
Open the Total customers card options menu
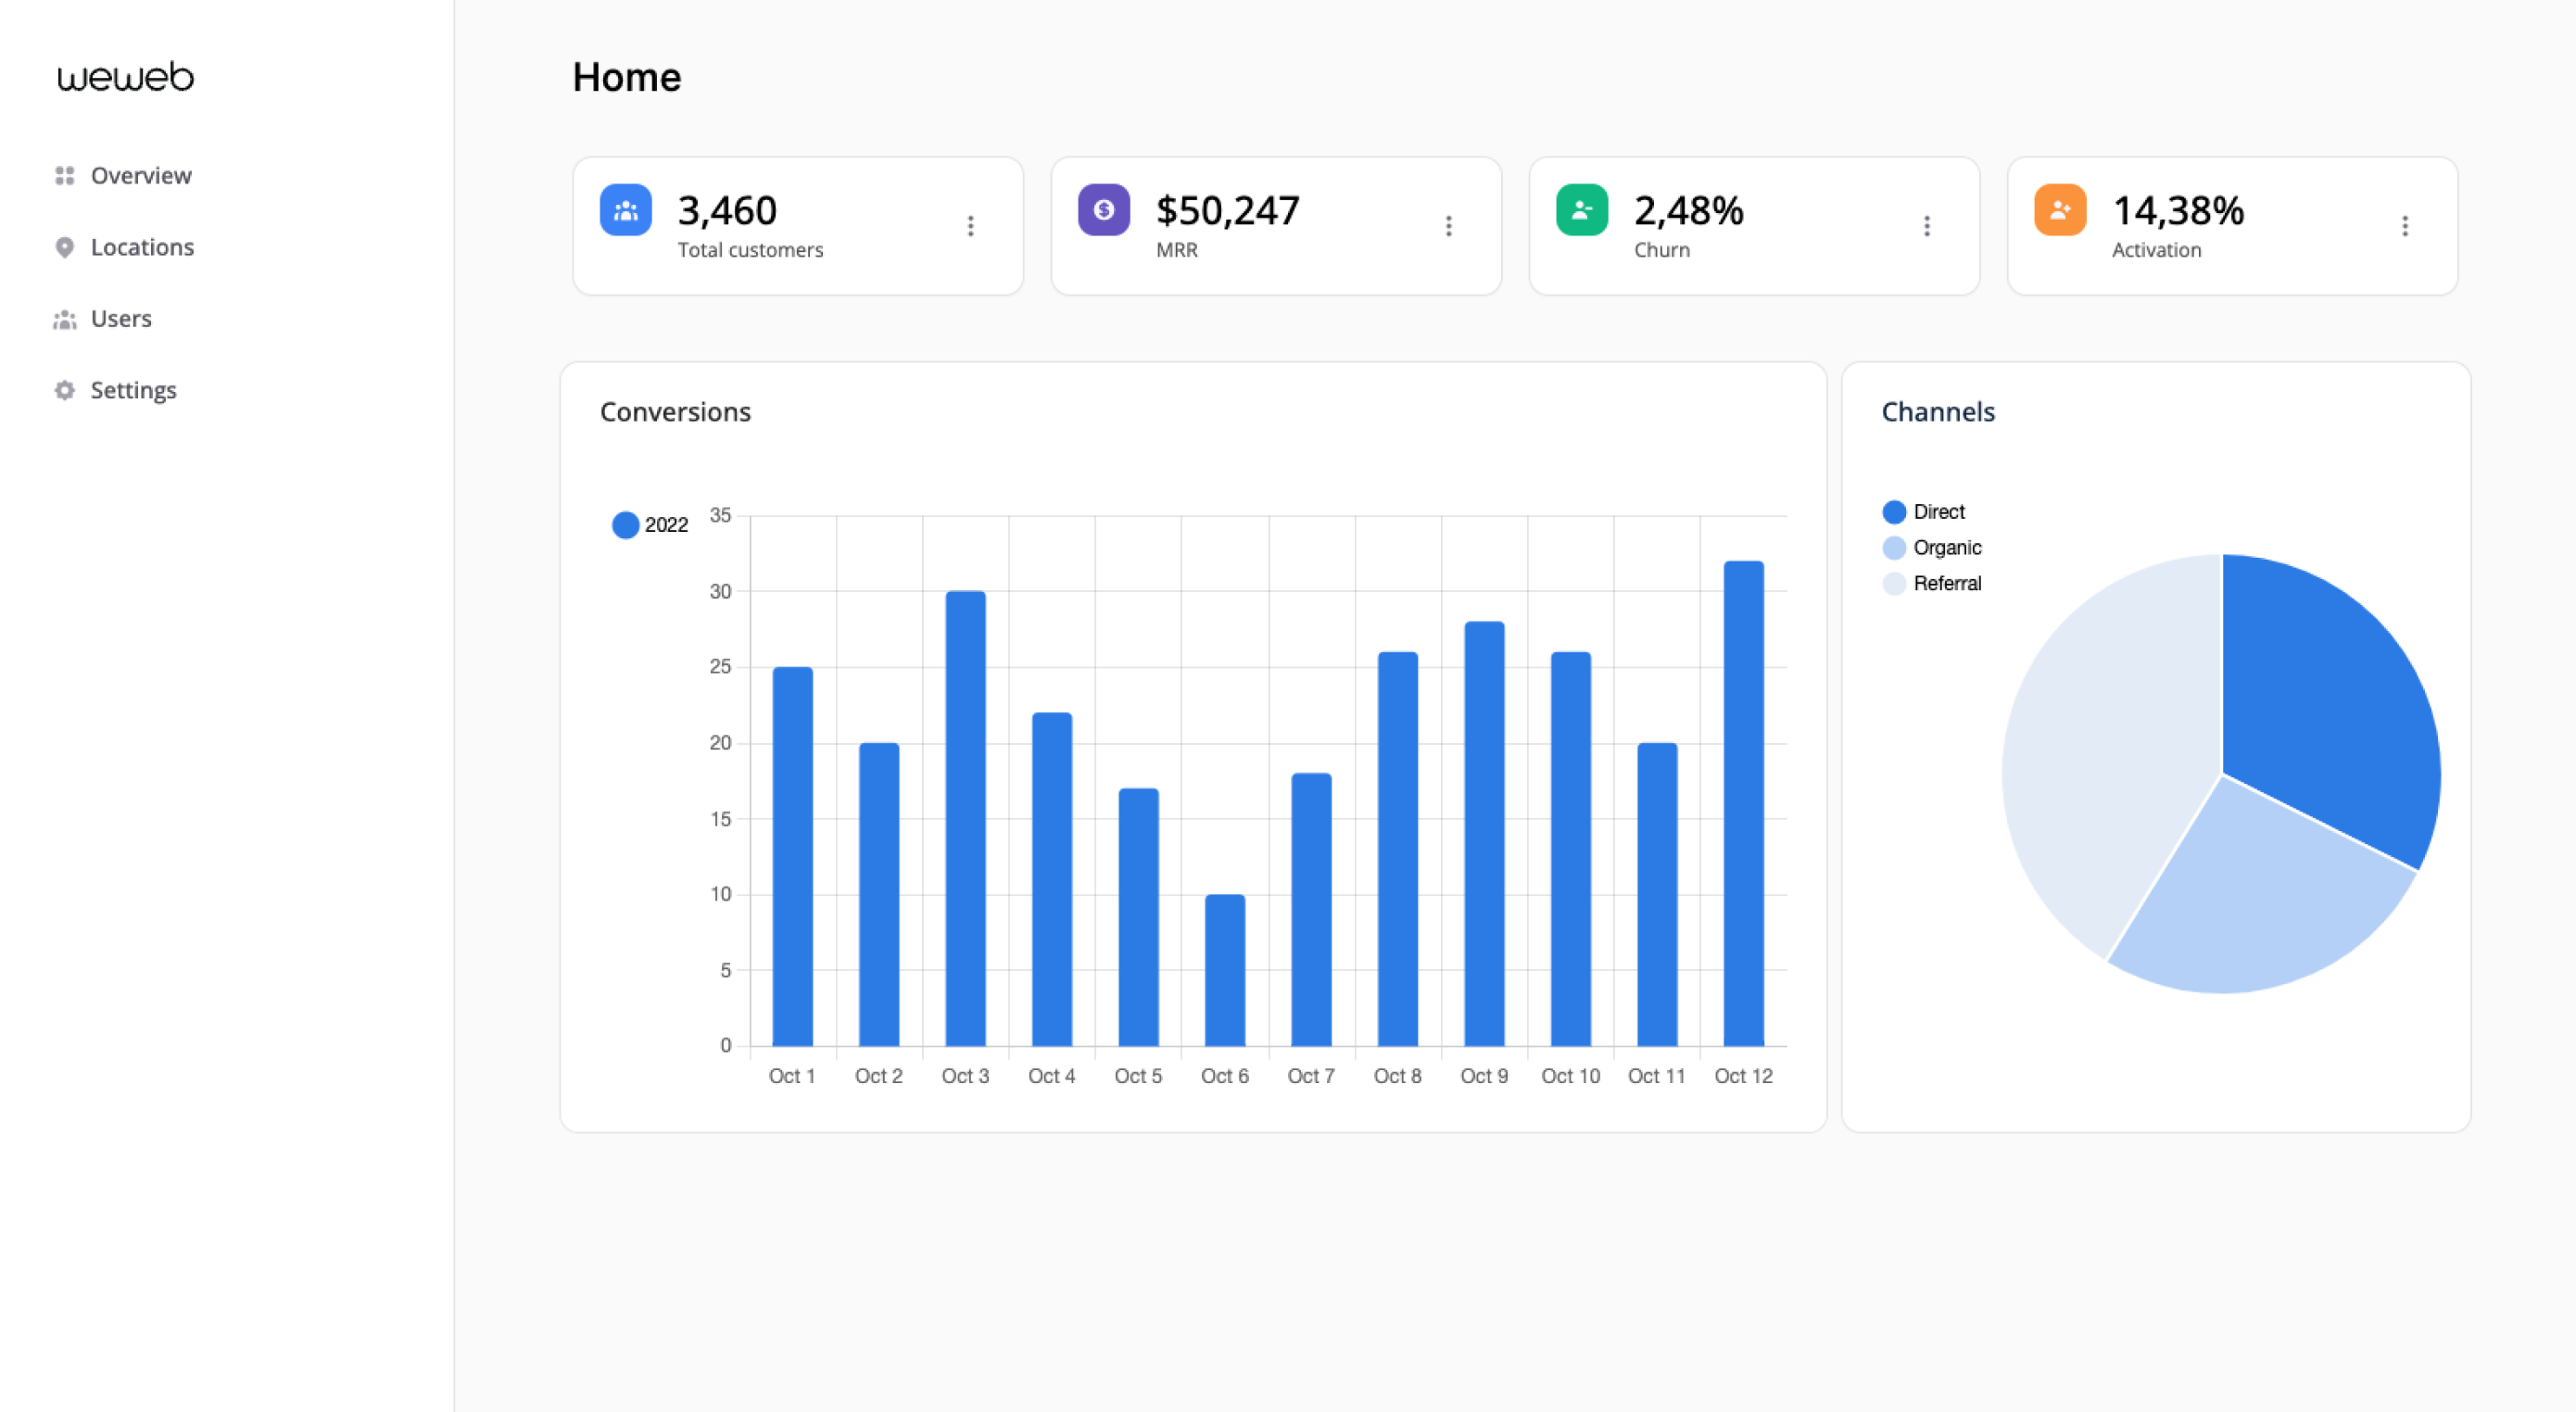pos(971,226)
